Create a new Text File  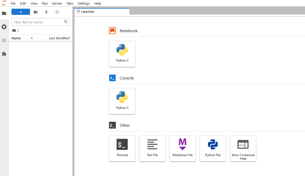(x=152, y=148)
